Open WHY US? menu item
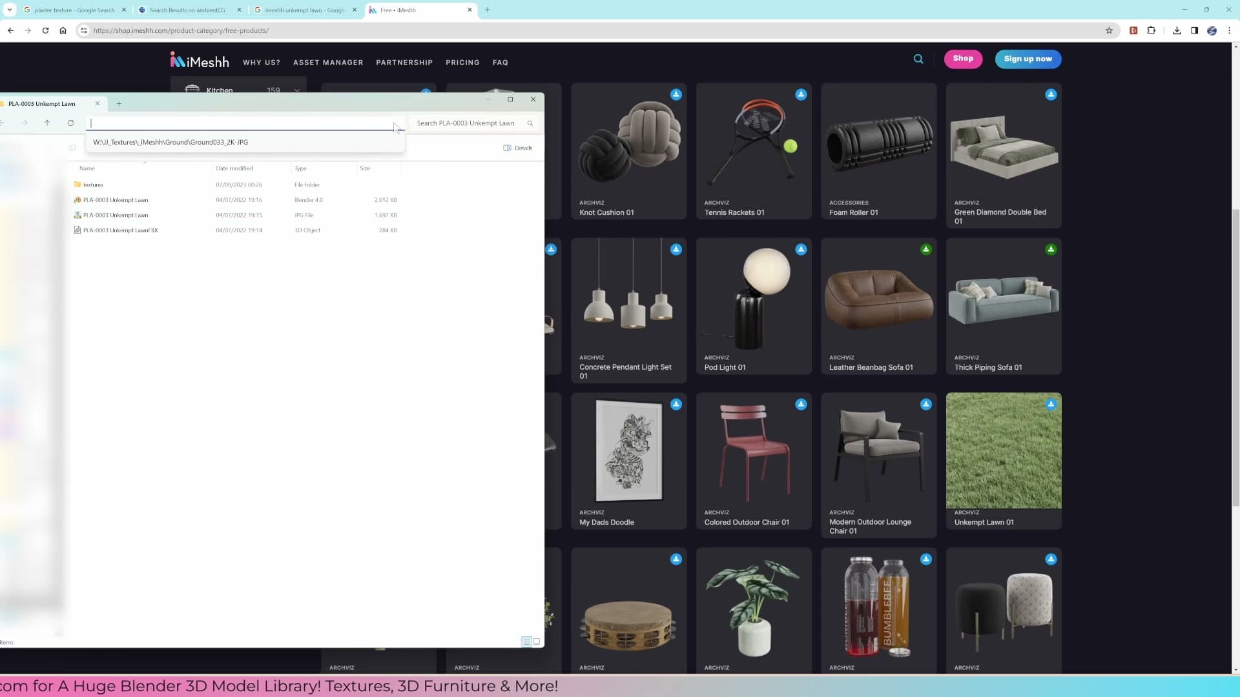The image size is (1240, 697). point(262,63)
